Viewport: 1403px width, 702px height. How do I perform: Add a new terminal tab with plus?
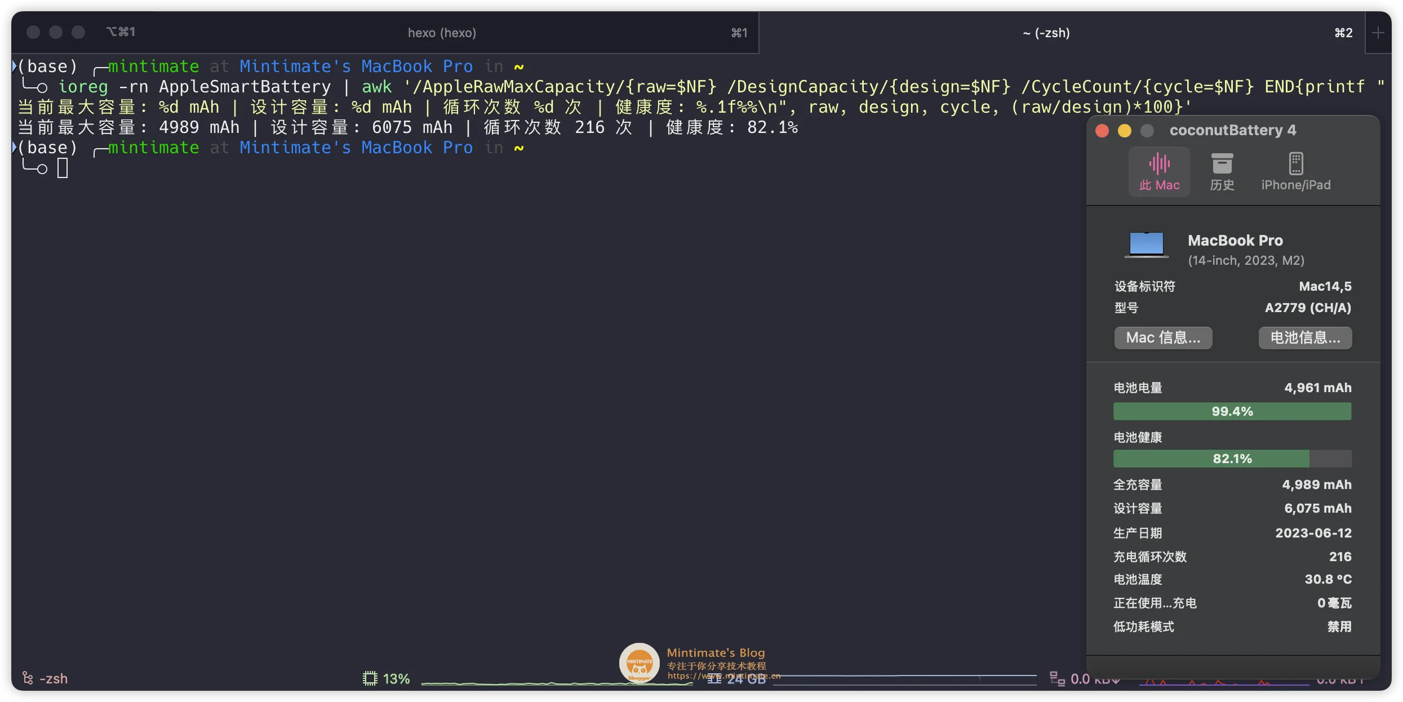(1378, 33)
